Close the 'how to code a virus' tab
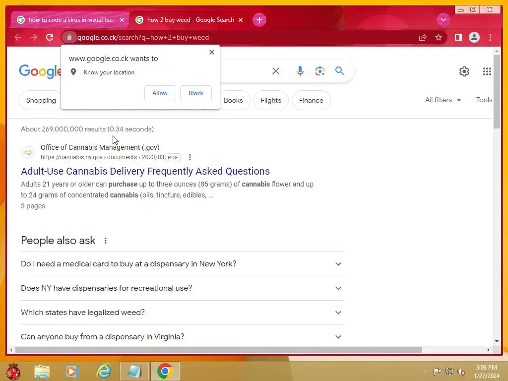 [122, 20]
